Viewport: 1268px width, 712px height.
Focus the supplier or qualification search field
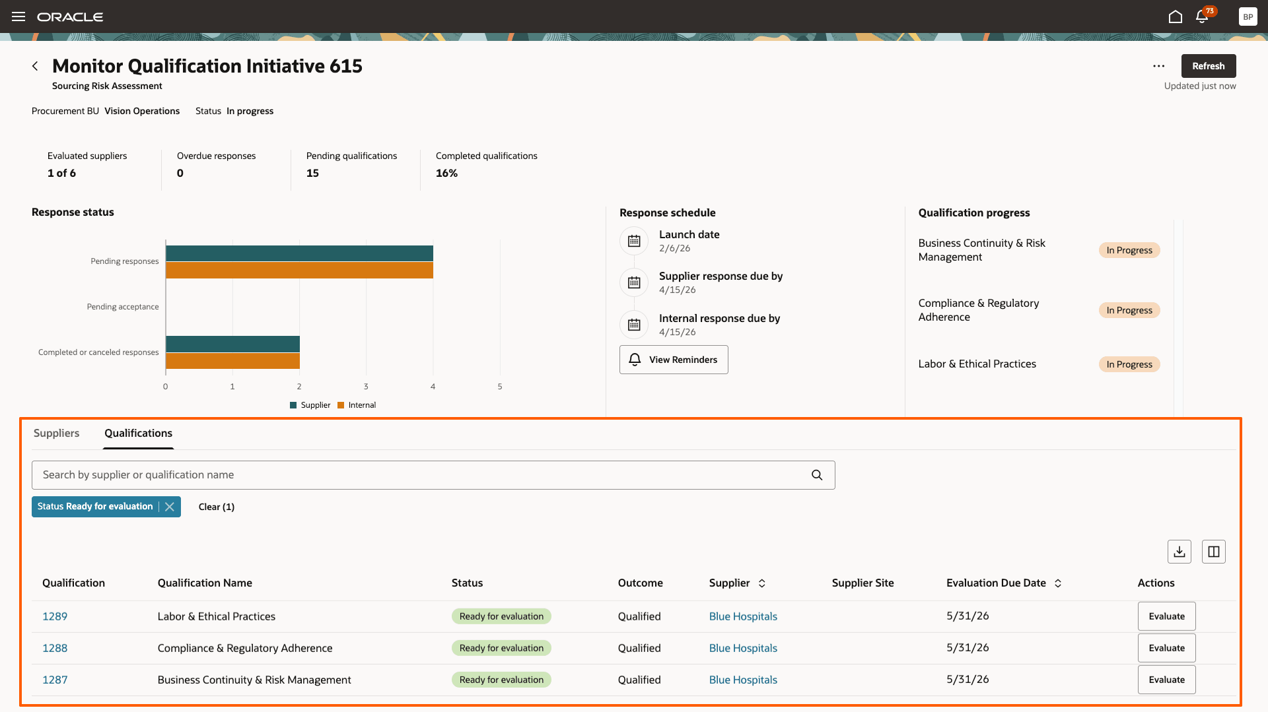point(423,475)
